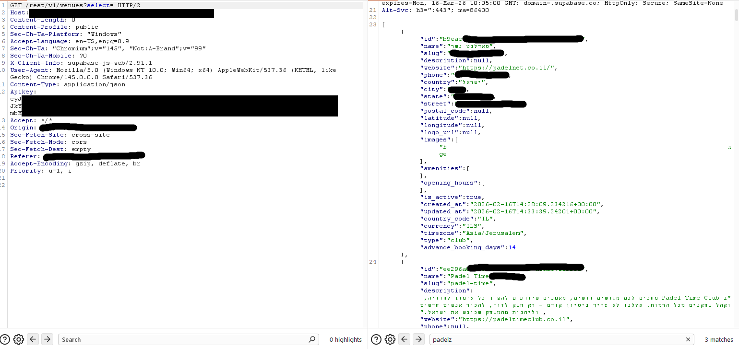Click the previous match arrow below the request panel
Screen dimensions: 739x349
pos(33,339)
